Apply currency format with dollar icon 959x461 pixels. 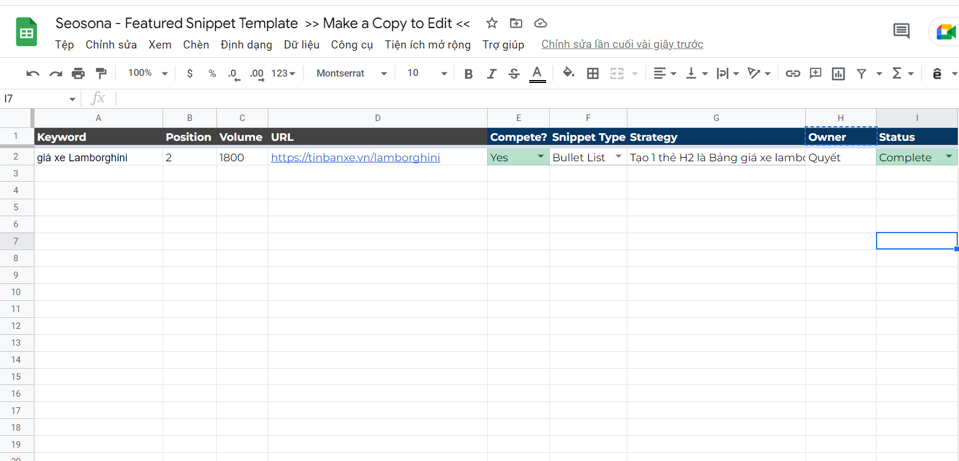(189, 74)
